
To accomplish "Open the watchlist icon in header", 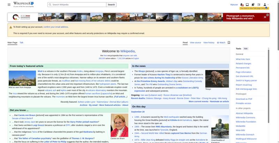I will coord(259,5).
